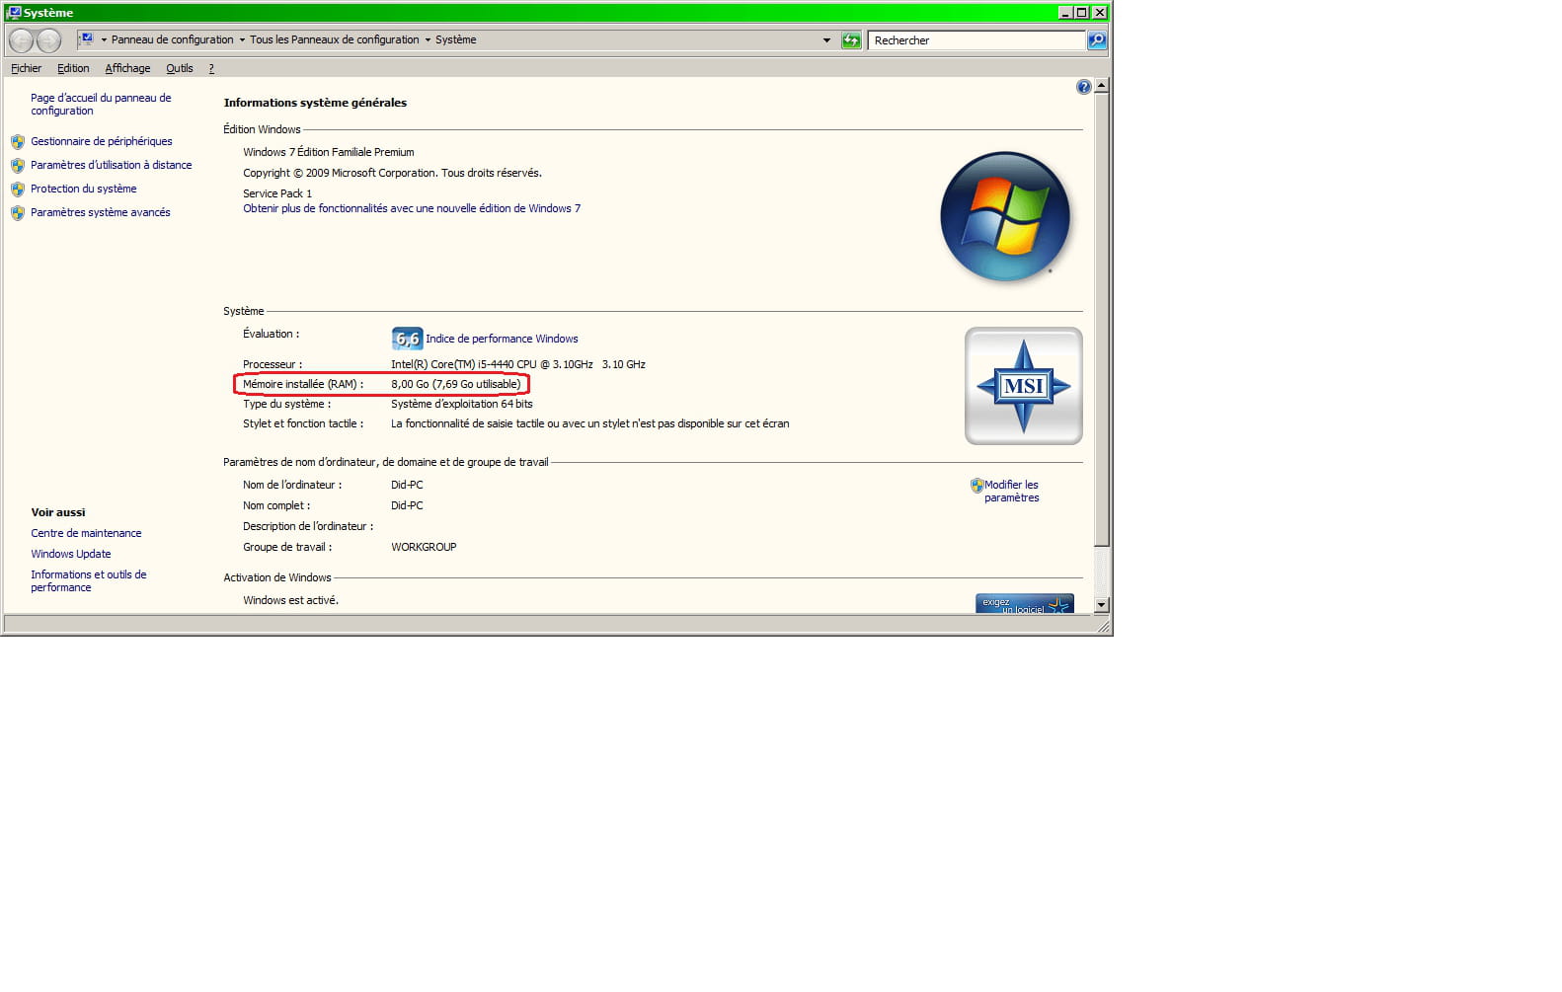Viewport: 1562px width, 992px height.
Task: Click the Système d'exploitation 64 bits text
Action: 462,404
